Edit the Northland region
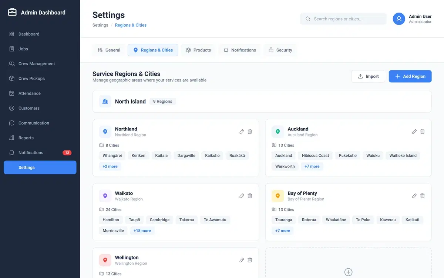444x278 pixels. click(242, 132)
